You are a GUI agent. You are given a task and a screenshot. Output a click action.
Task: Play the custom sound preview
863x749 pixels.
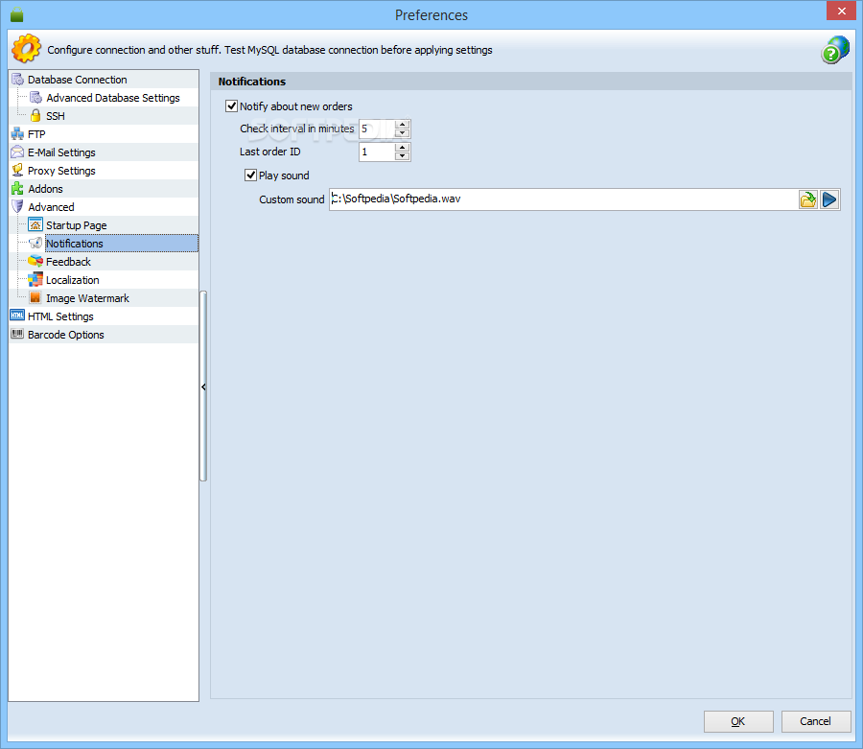[x=829, y=199]
